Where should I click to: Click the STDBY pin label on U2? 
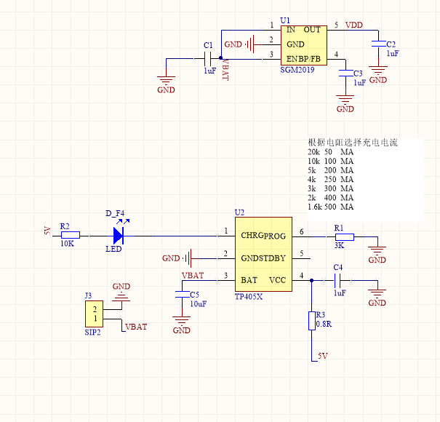pyautogui.click(x=271, y=258)
